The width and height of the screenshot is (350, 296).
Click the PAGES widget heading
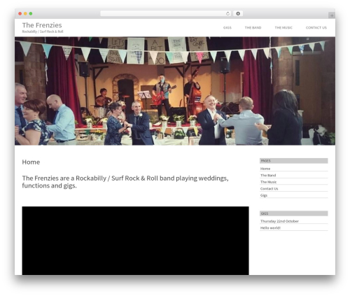[x=294, y=161]
